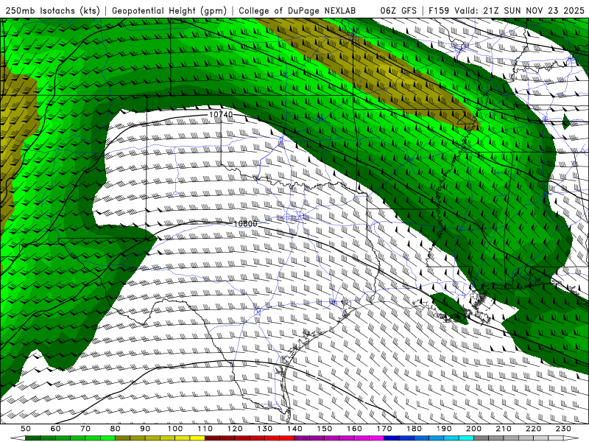This screenshot has width=589, height=442.
Task: Pick the dark gray swatch just right of 200
Action: tap(482, 438)
